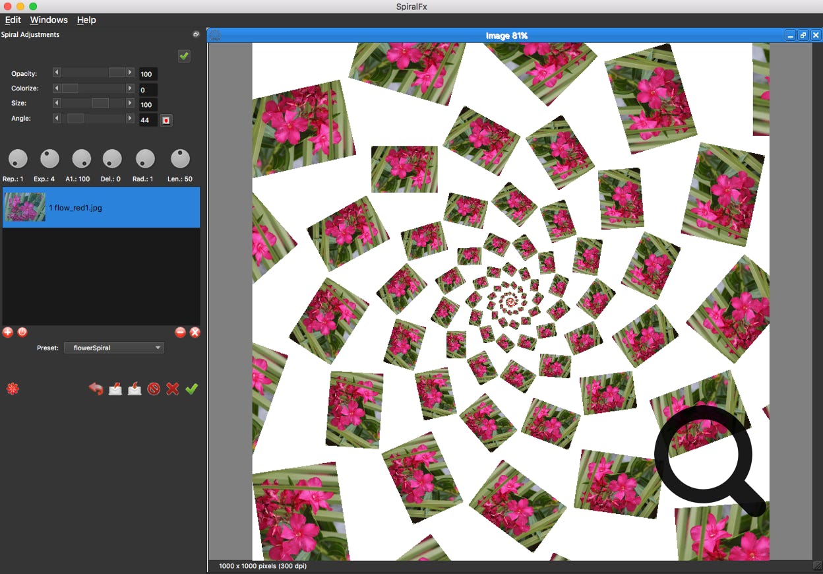The image size is (823, 574).
Task: Click the red undo arrow icon
Action: 96,389
